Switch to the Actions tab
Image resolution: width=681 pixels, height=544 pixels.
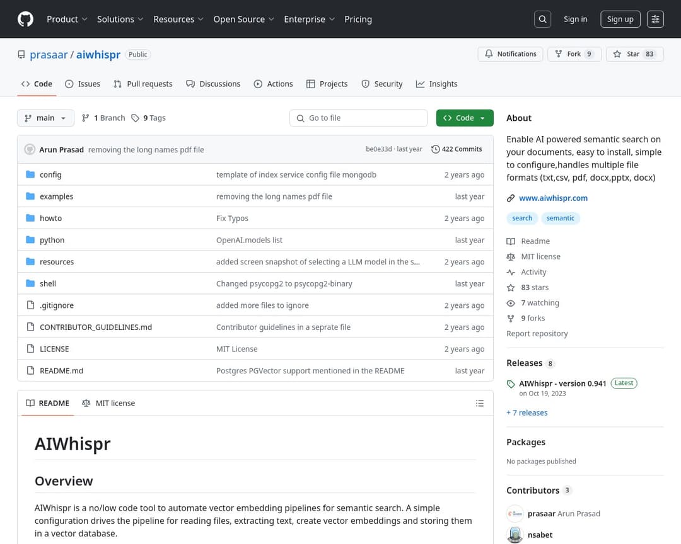[x=273, y=84]
